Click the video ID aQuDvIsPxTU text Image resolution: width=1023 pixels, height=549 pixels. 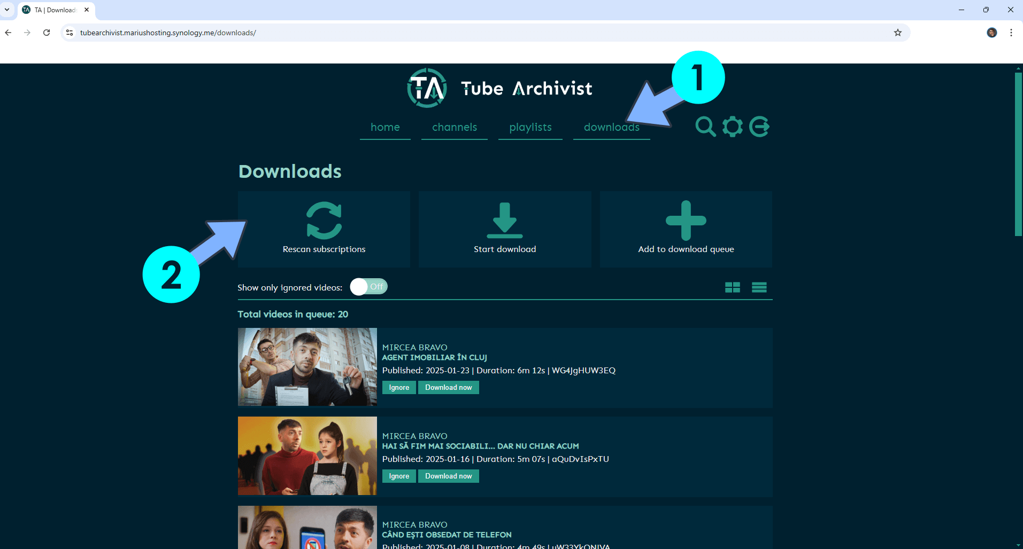click(x=581, y=459)
